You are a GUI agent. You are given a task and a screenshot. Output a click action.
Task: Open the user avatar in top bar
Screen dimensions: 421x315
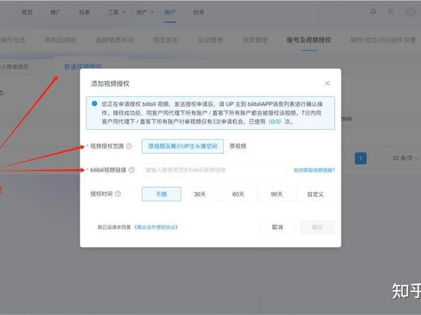point(411,12)
